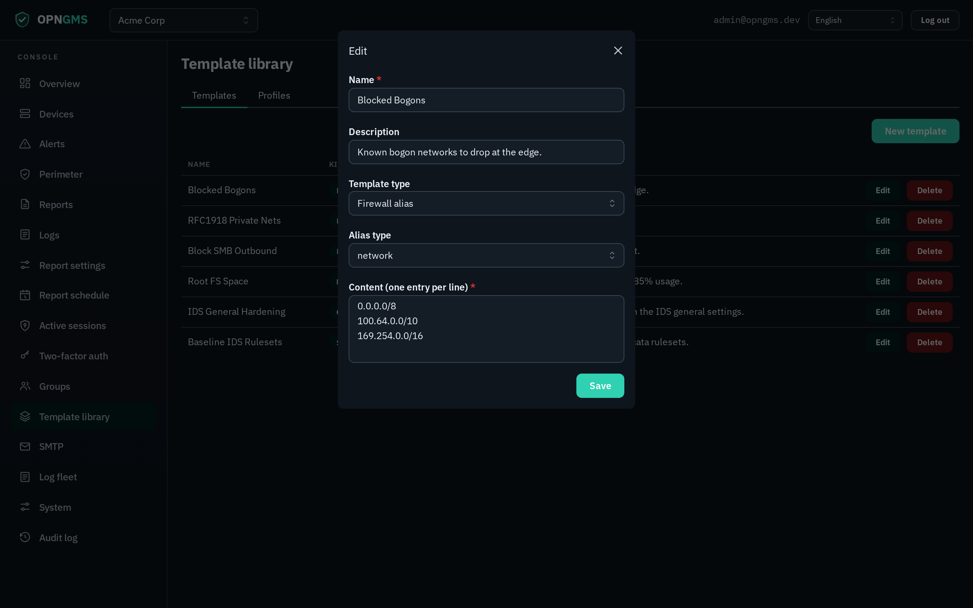Click the Reports document icon
973x608 pixels.
[x=25, y=204]
